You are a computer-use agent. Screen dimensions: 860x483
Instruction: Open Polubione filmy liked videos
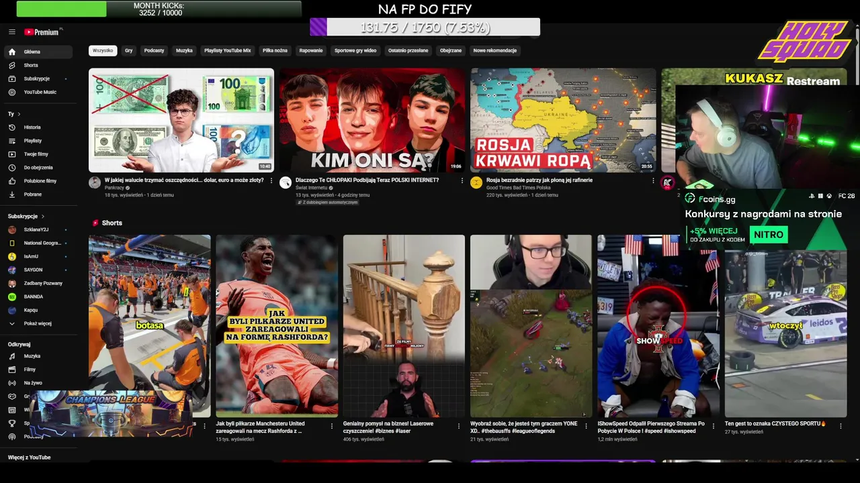pyautogui.click(x=40, y=181)
